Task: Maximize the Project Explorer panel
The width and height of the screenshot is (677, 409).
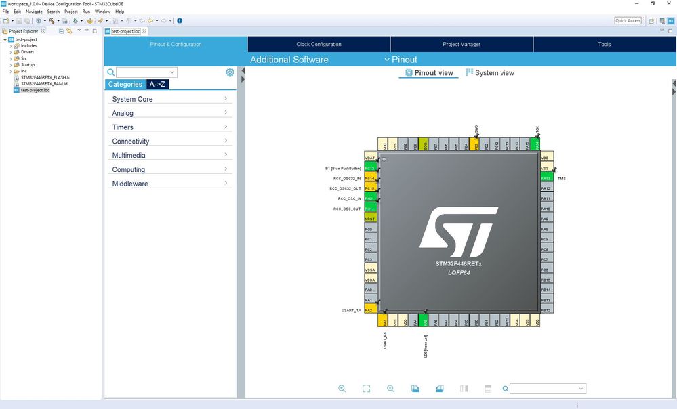Action: (95, 30)
